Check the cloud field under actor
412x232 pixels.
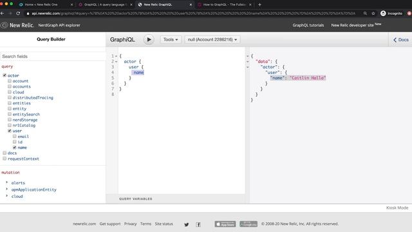(10, 92)
